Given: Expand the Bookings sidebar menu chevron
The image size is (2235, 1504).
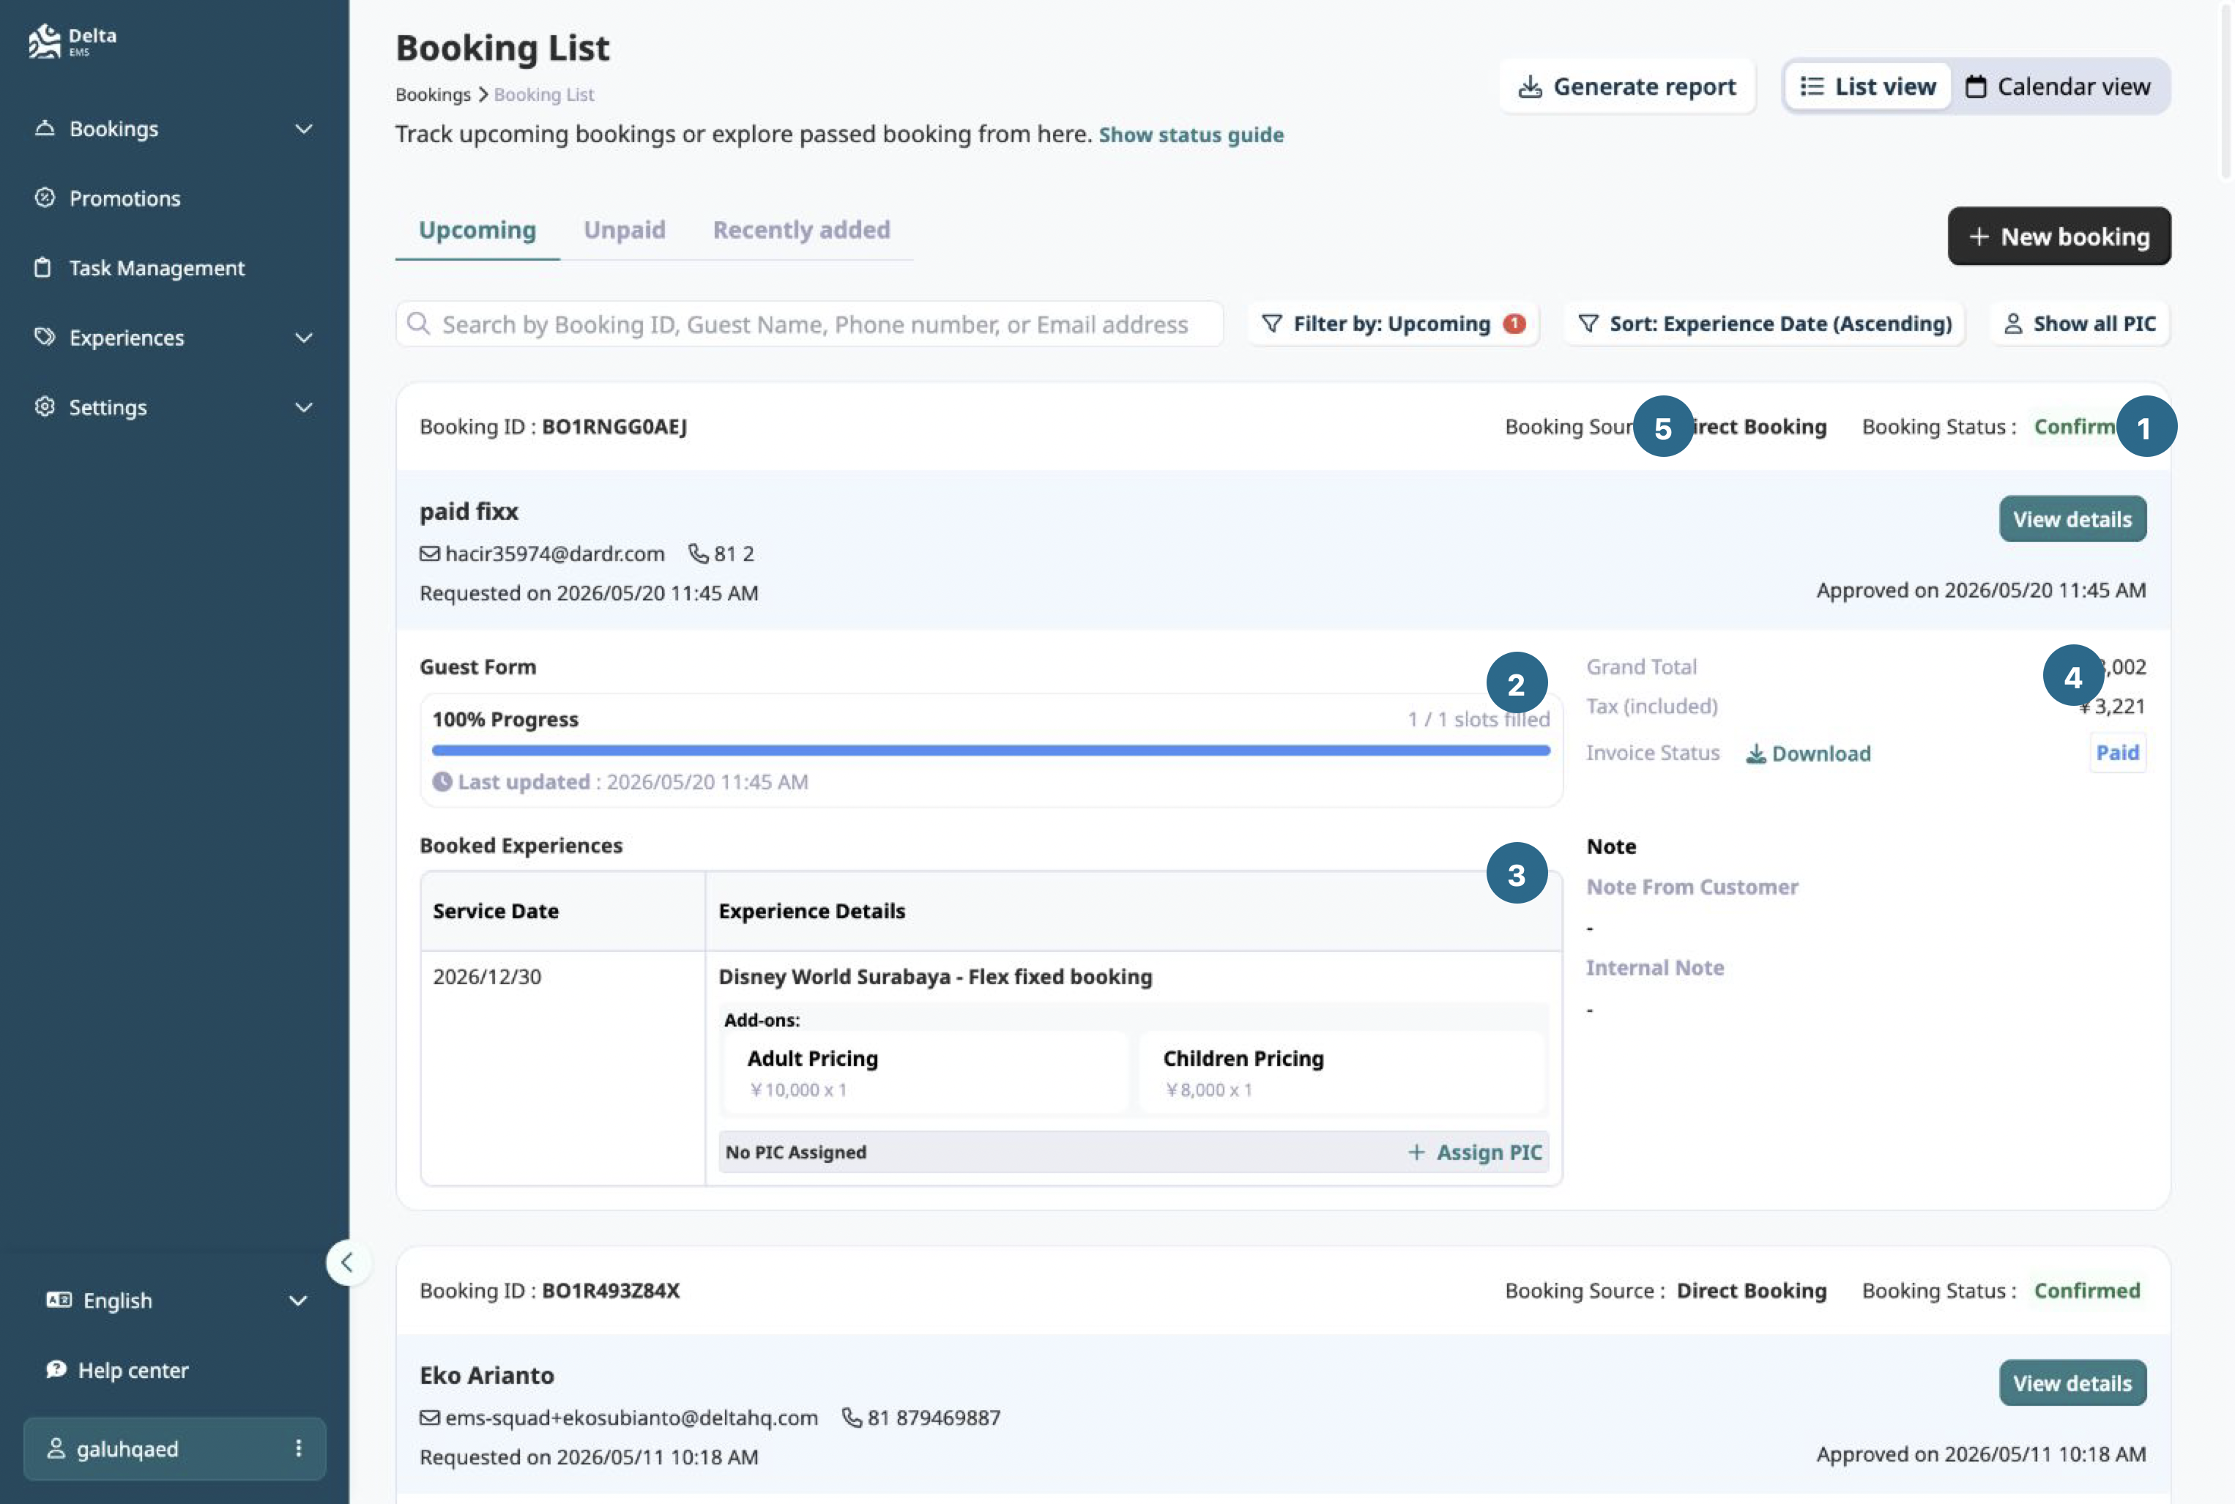Looking at the screenshot, I should (304, 129).
